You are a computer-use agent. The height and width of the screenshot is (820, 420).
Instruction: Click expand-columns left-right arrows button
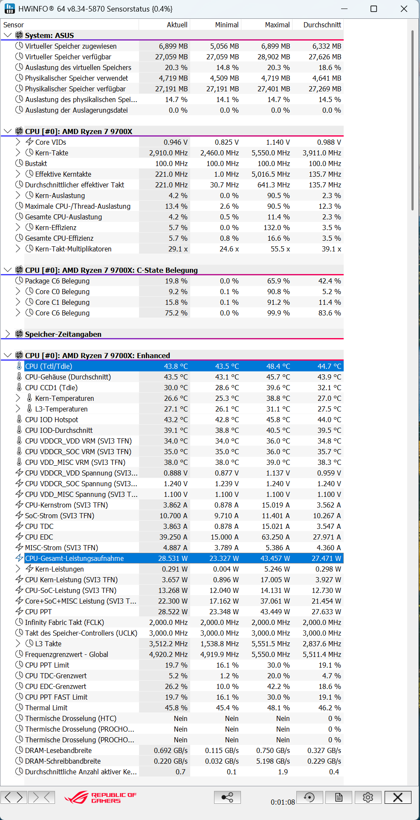coord(14,797)
